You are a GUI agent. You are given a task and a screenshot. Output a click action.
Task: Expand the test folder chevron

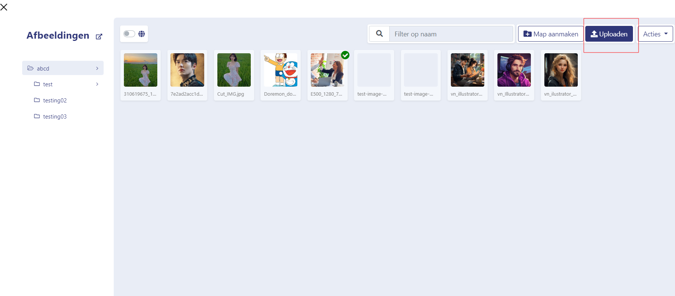coord(97,84)
